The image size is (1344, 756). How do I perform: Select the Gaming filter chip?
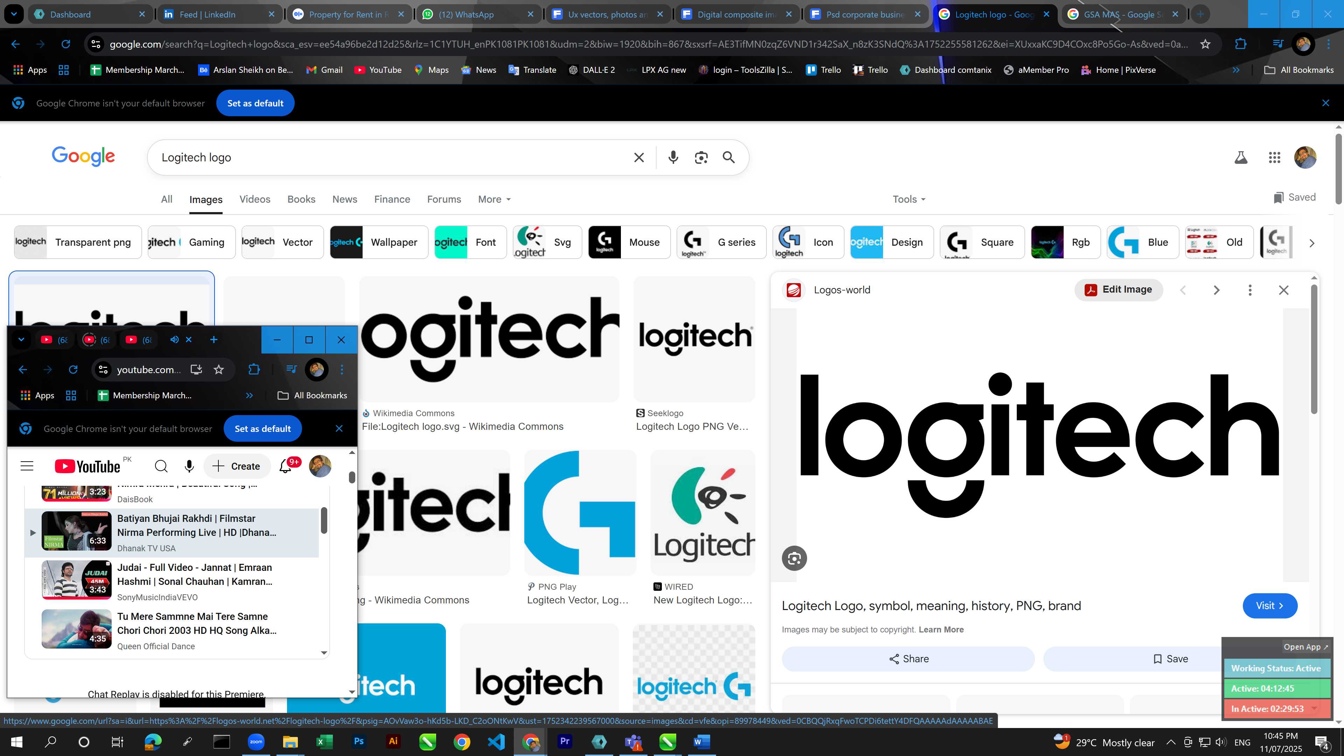[191, 242]
